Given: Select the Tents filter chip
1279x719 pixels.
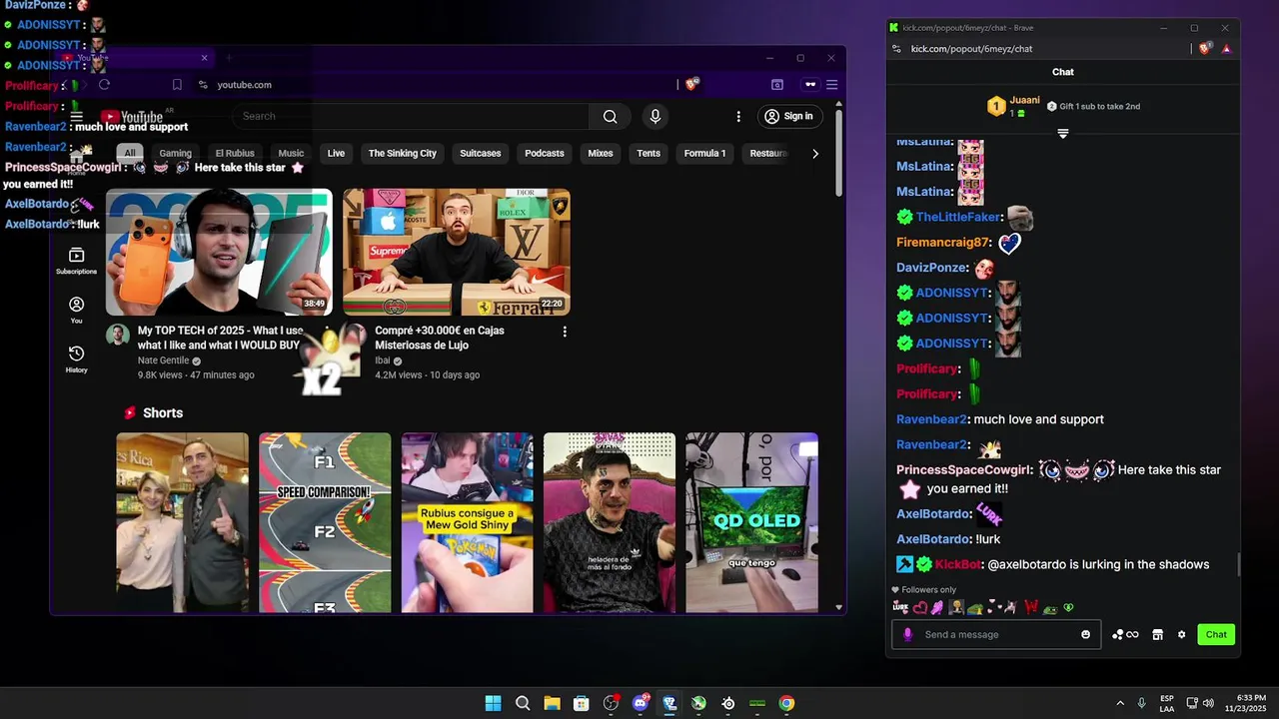Looking at the screenshot, I should [648, 154].
